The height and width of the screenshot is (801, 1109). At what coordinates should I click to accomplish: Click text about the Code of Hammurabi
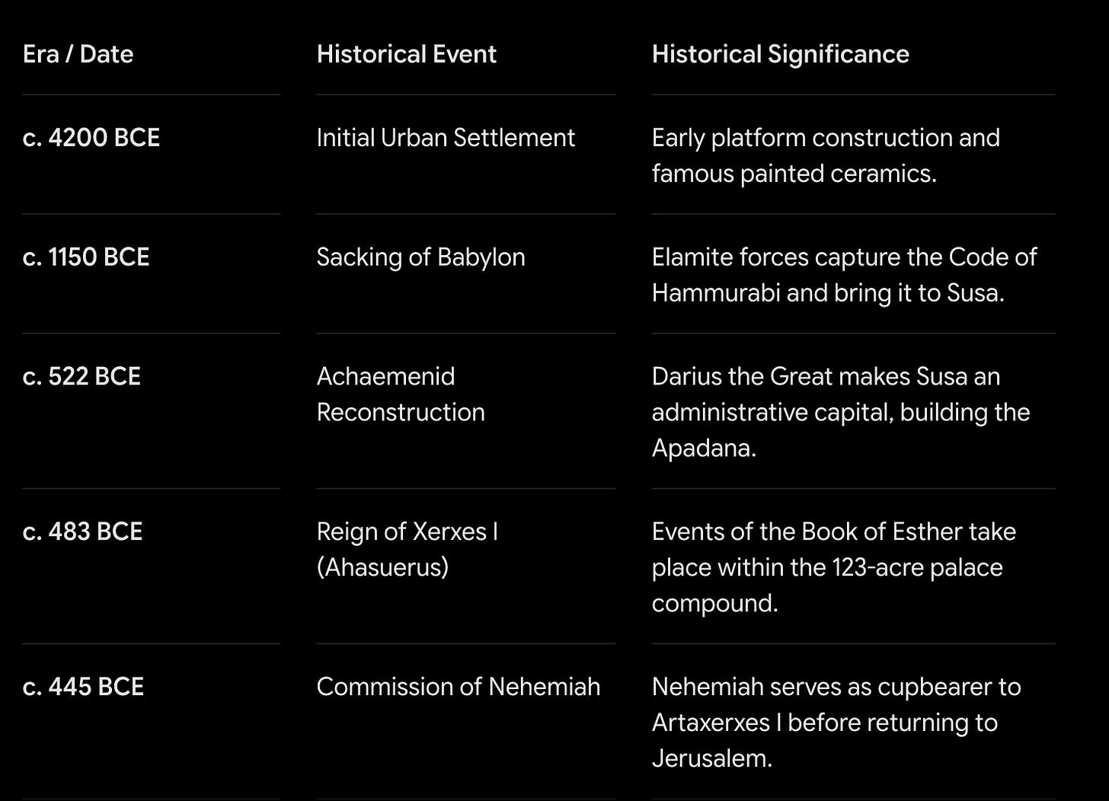(844, 275)
